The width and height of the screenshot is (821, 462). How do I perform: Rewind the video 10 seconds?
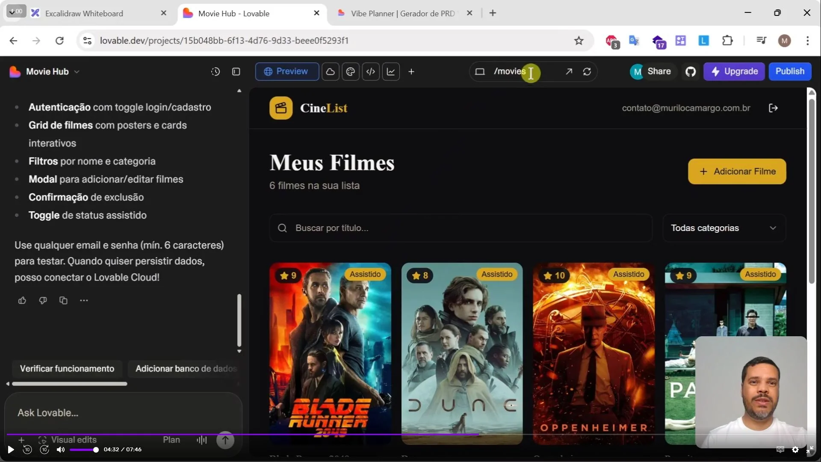click(27, 450)
